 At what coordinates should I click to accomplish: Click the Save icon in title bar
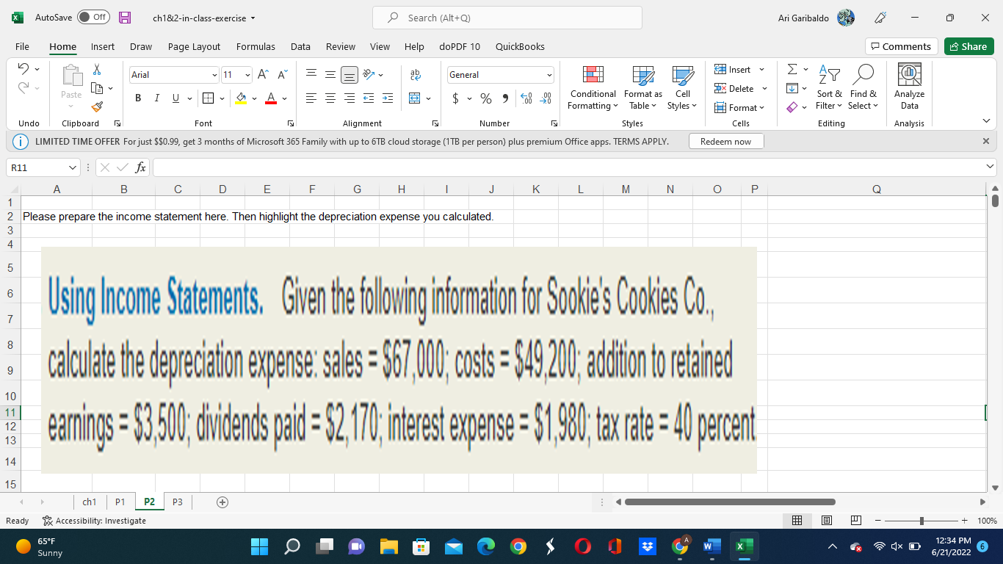pos(125,18)
